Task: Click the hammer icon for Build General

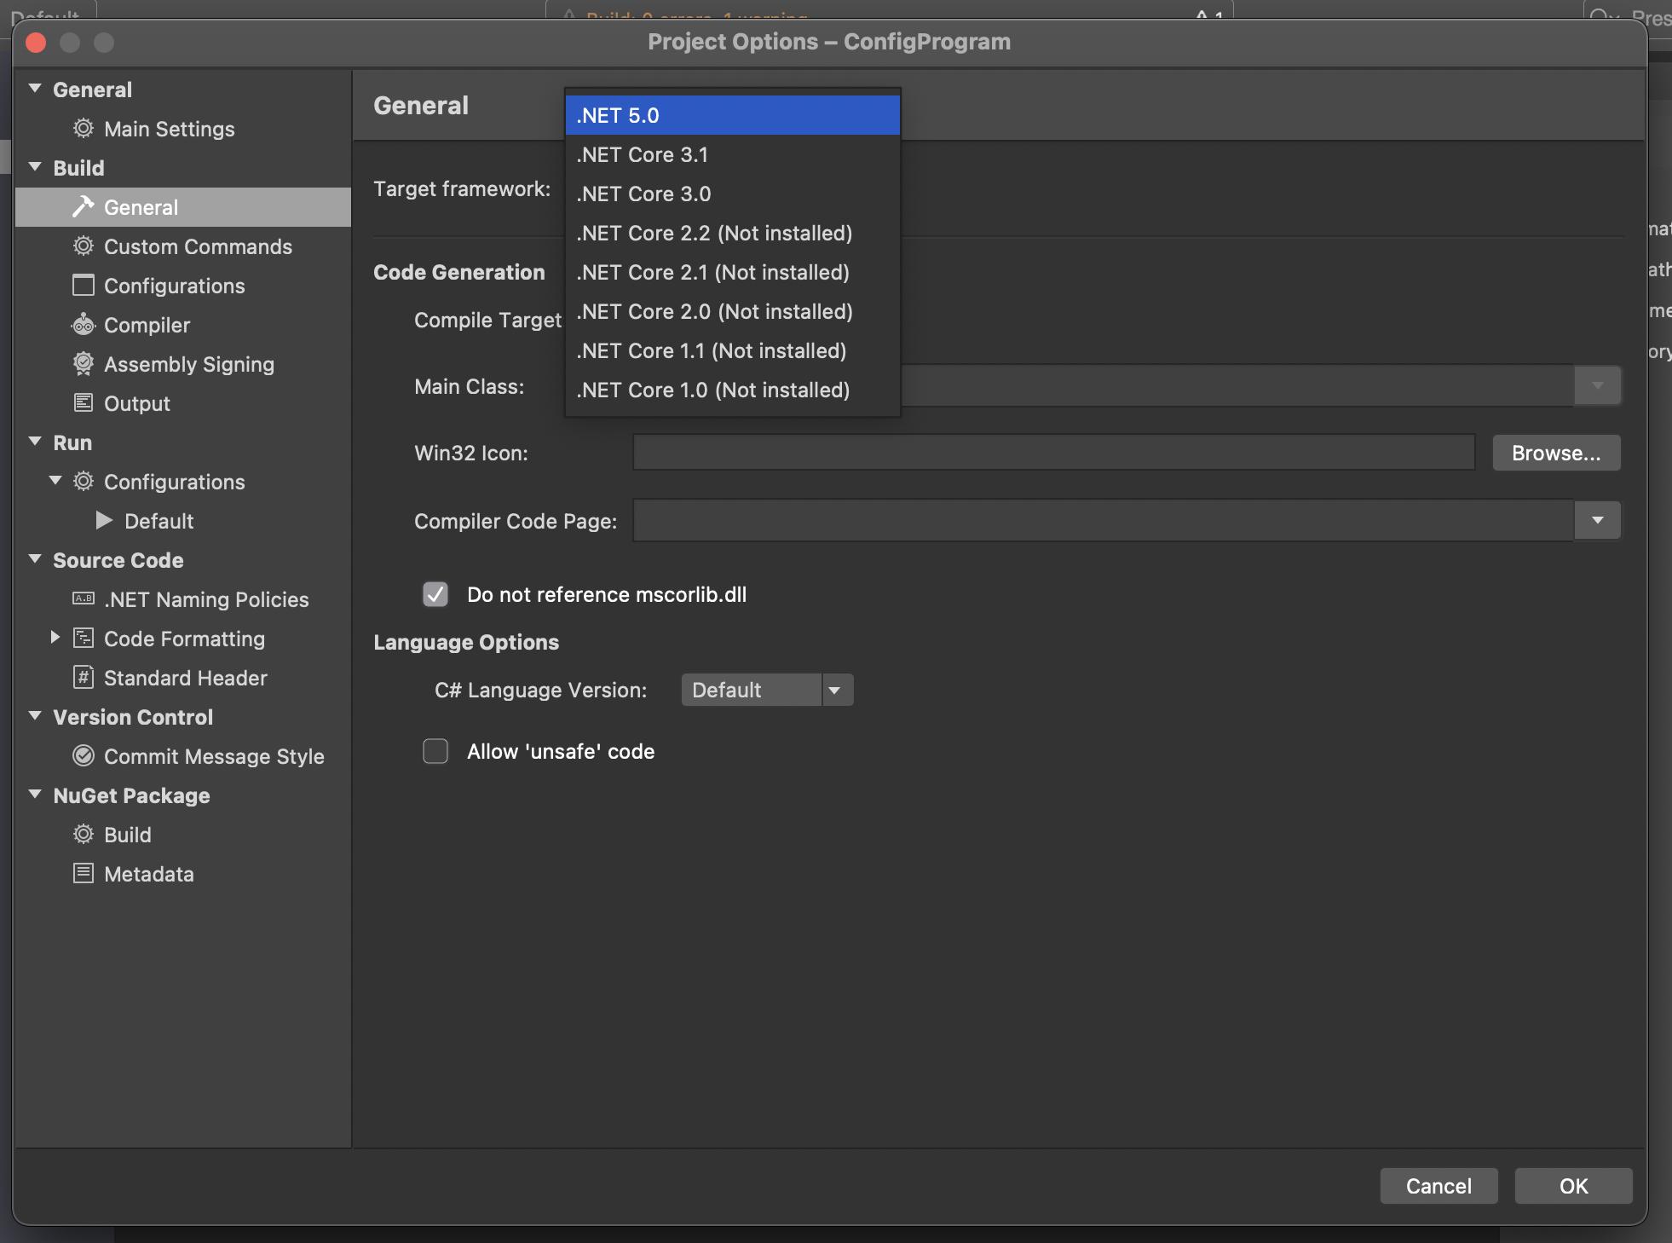Action: [x=83, y=207]
